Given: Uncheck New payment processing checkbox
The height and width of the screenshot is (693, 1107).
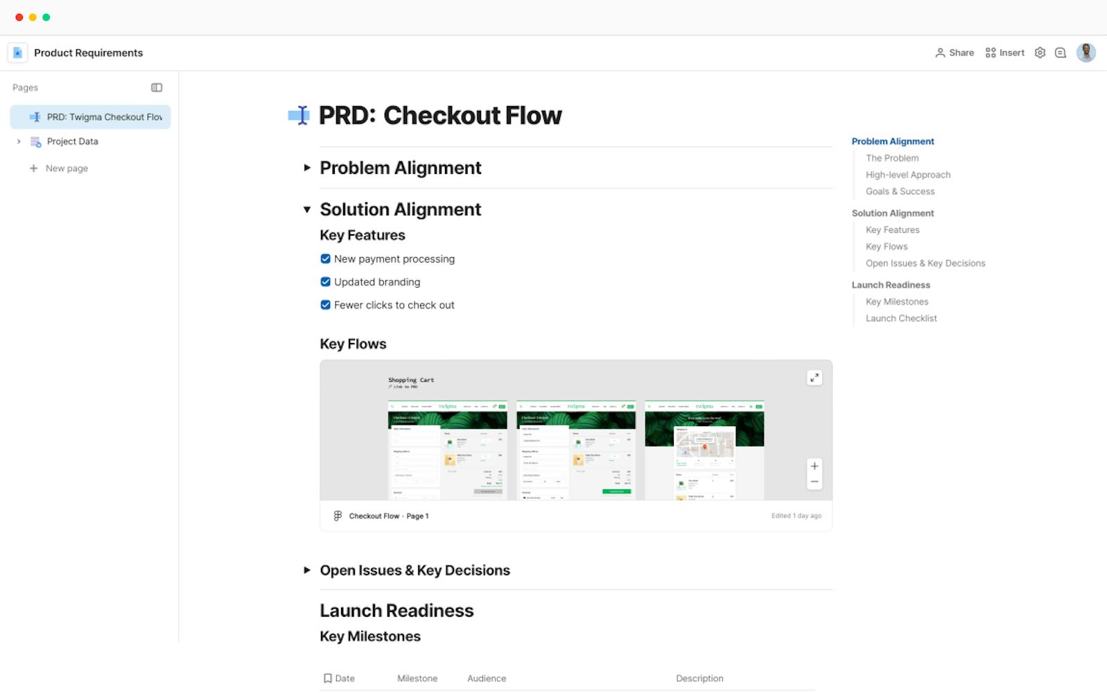Looking at the screenshot, I should coord(325,259).
